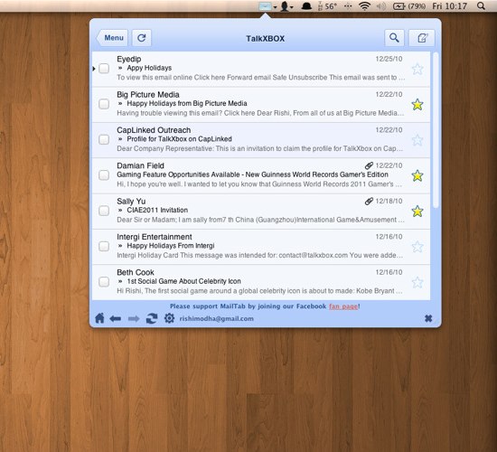
Task: Click the scrollbar thumb of the message list
Action: [436, 130]
